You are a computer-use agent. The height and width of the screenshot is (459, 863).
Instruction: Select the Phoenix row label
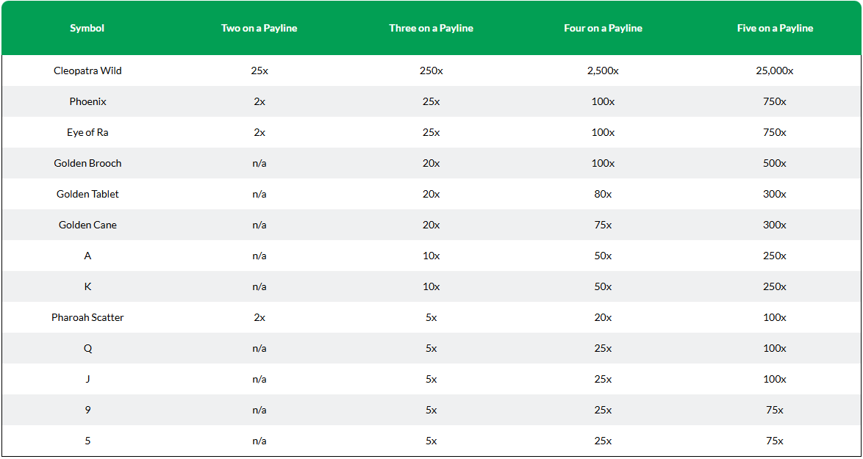pyautogui.click(x=87, y=101)
